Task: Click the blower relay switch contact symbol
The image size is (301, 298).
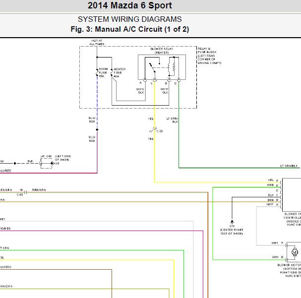Action: [x=152, y=67]
